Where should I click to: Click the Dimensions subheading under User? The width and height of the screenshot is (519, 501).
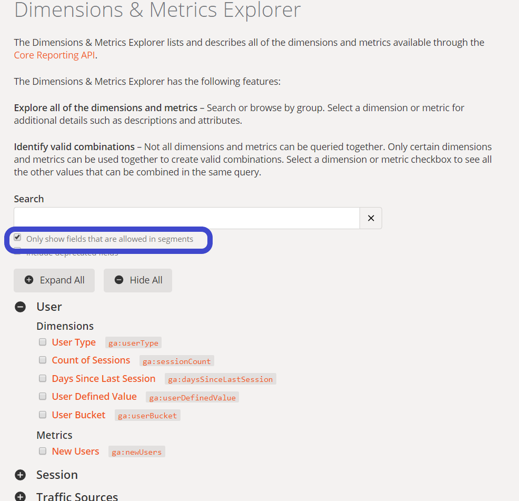pyautogui.click(x=65, y=326)
